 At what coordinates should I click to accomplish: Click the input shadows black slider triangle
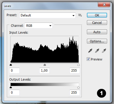(11, 65)
